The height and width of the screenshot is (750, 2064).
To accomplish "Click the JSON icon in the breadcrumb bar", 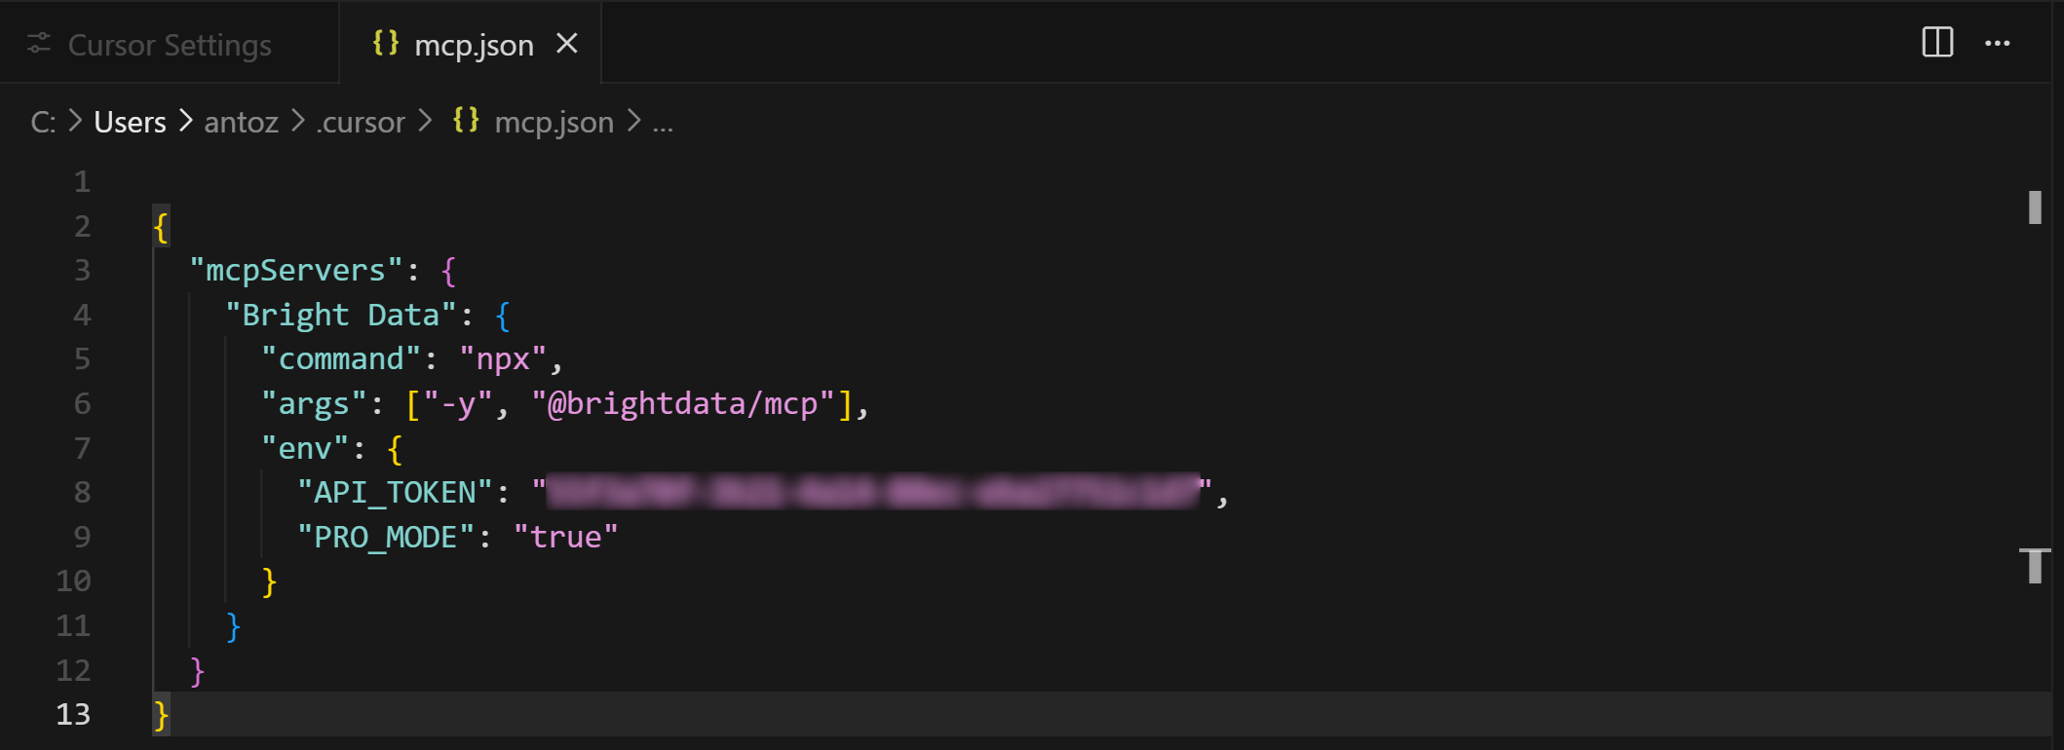I will [466, 121].
